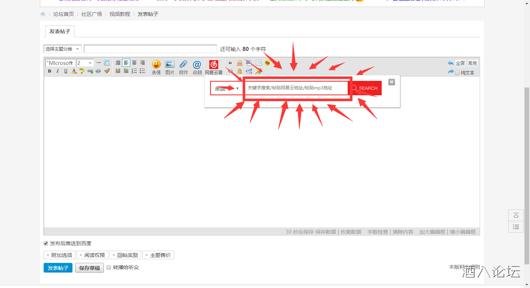Open the font size dropdown
The width and height of the screenshot is (530, 288).
pos(85,63)
